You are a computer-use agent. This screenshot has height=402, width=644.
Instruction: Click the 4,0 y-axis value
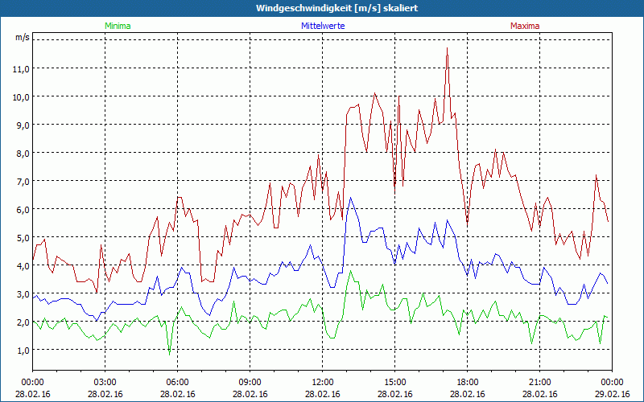point(23,266)
